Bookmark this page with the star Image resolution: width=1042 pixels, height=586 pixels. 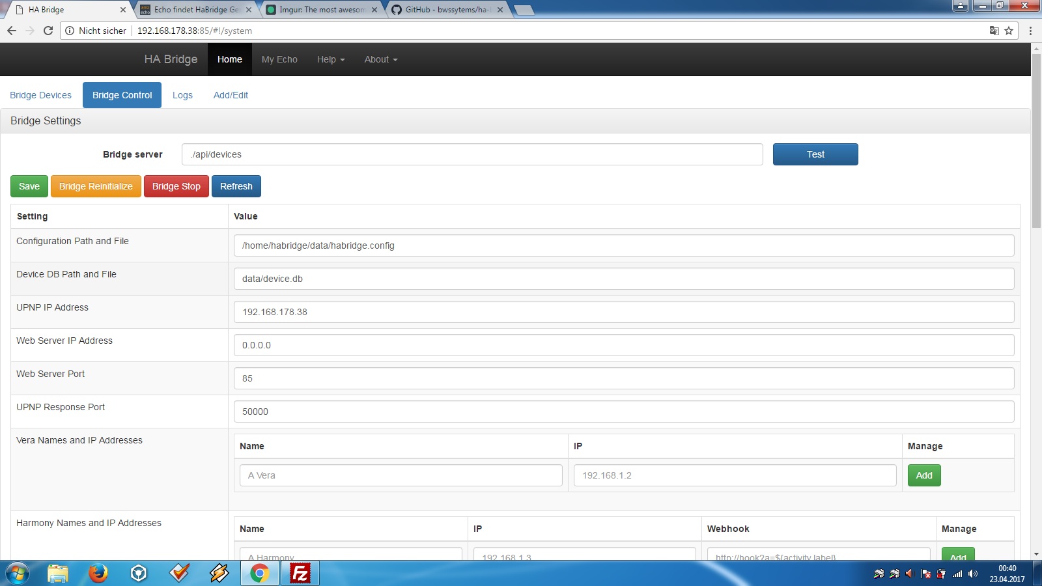coord(1009,31)
